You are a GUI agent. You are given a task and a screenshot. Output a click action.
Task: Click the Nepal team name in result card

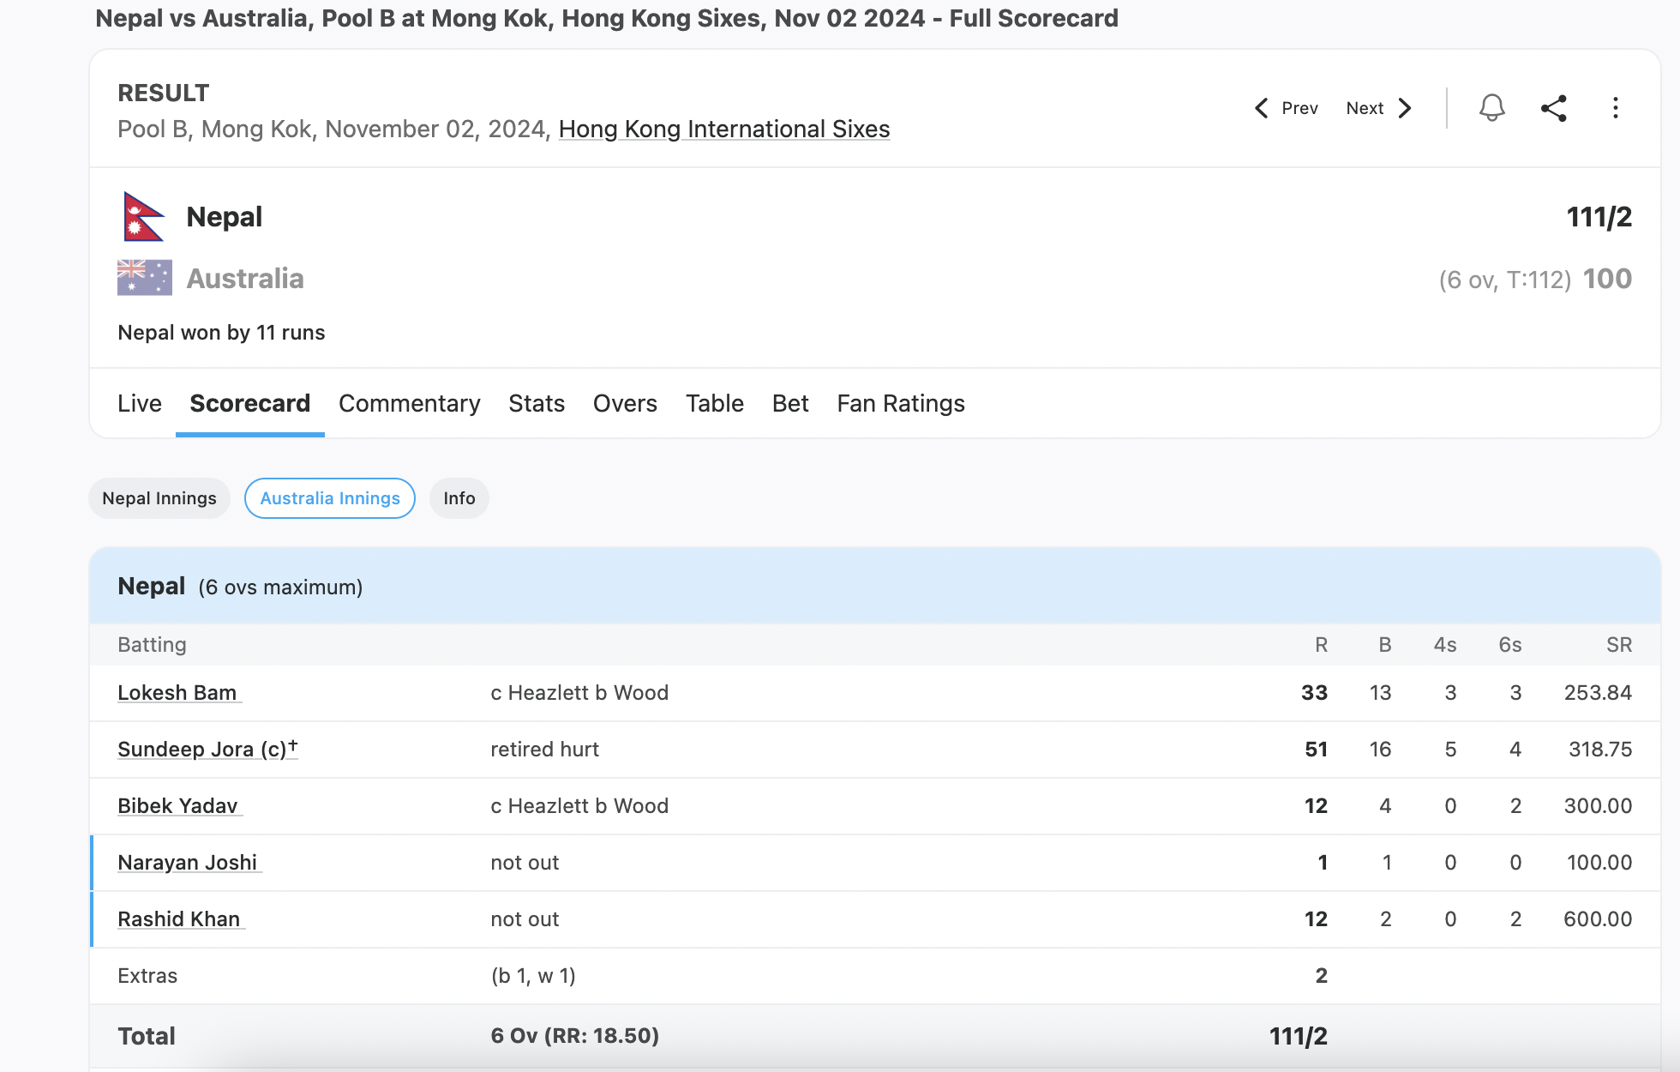point(225,217)
